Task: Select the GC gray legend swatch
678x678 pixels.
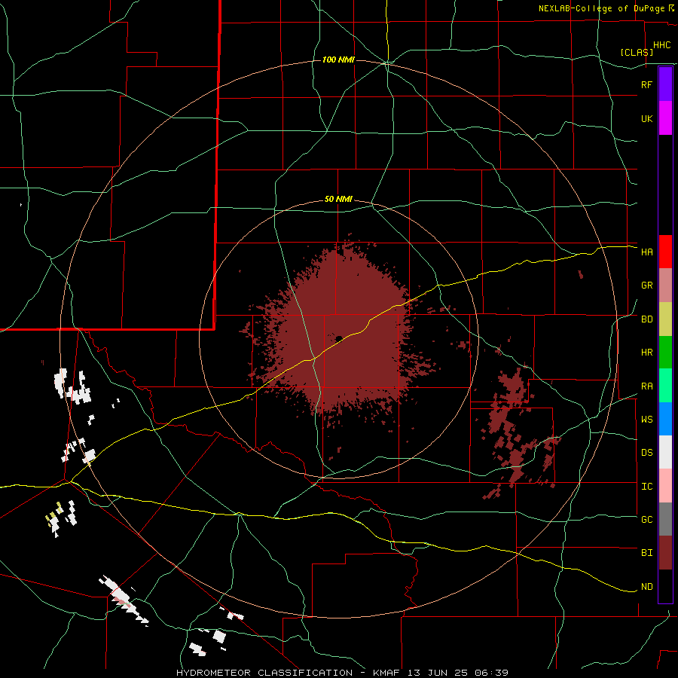Action: 665,519
